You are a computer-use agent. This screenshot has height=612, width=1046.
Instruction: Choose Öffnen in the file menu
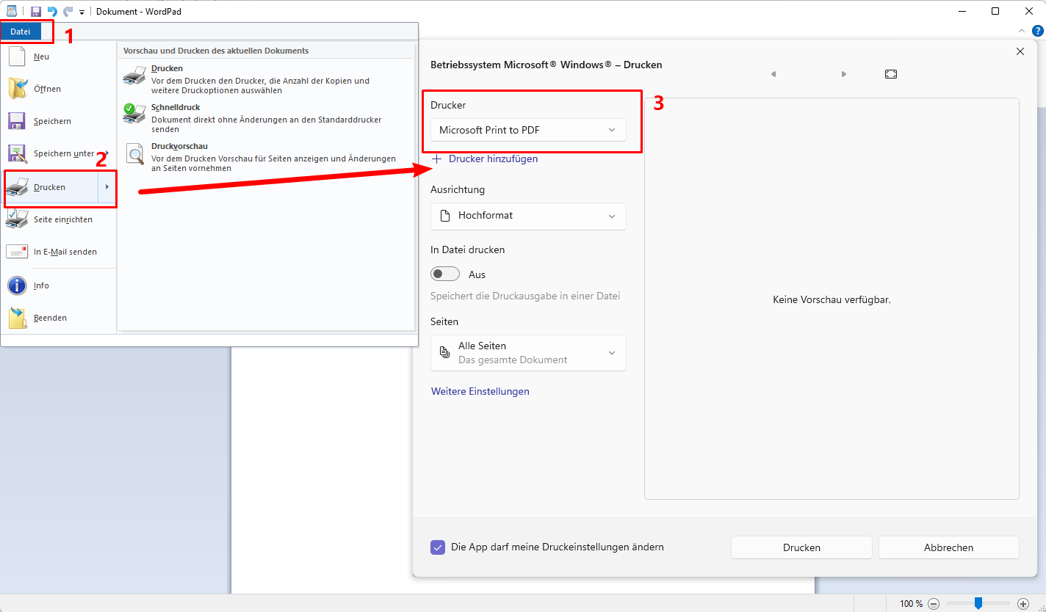click(x=59, y=89)
